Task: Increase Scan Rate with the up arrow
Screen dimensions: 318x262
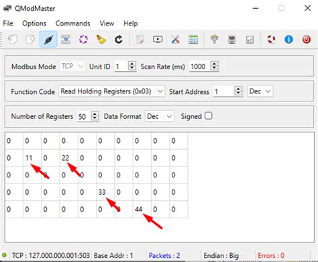Action: [x=215, y=64]
